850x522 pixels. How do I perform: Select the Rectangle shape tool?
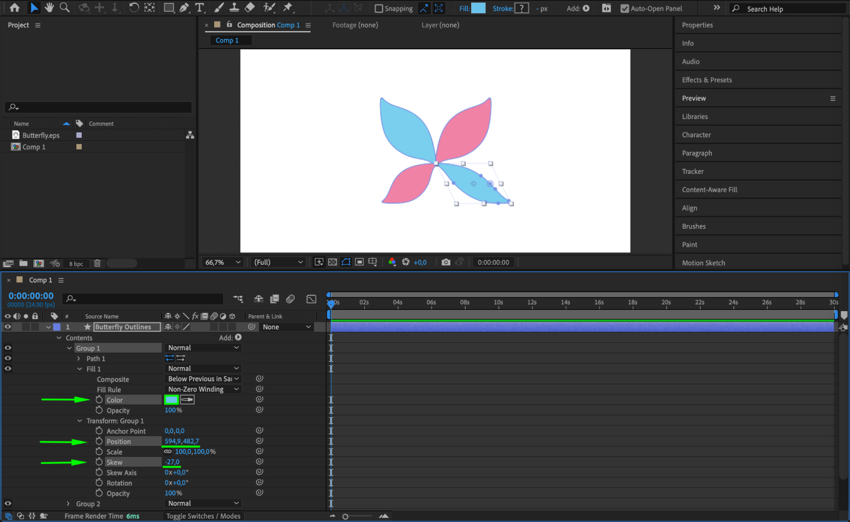[x=169, y=8]
